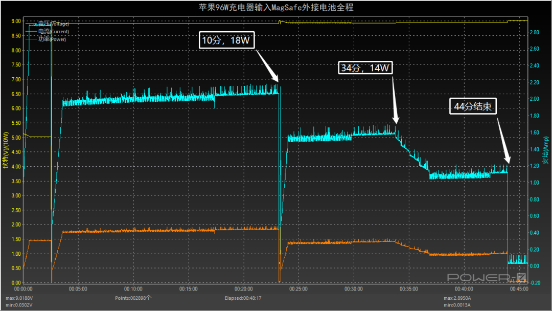Click the 00:40:00 time axis label
Viewport: 552px width, 311px height.
point(464,289)
